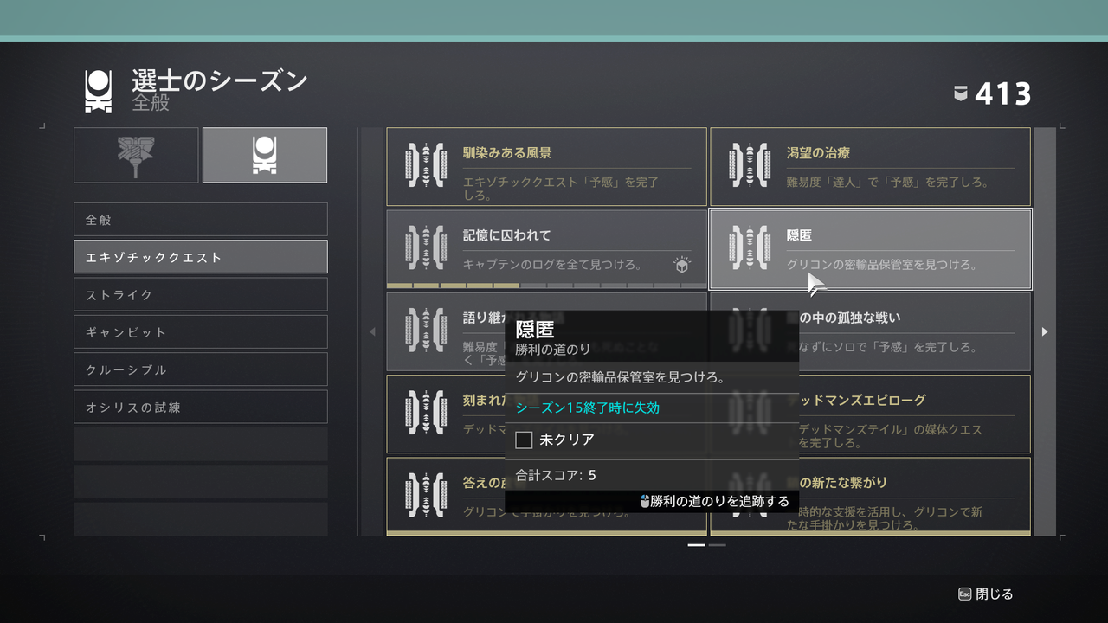Select the 記憶に囚われて triumph title
This screenshot has width=1108, height=623.
click(507, 235)
